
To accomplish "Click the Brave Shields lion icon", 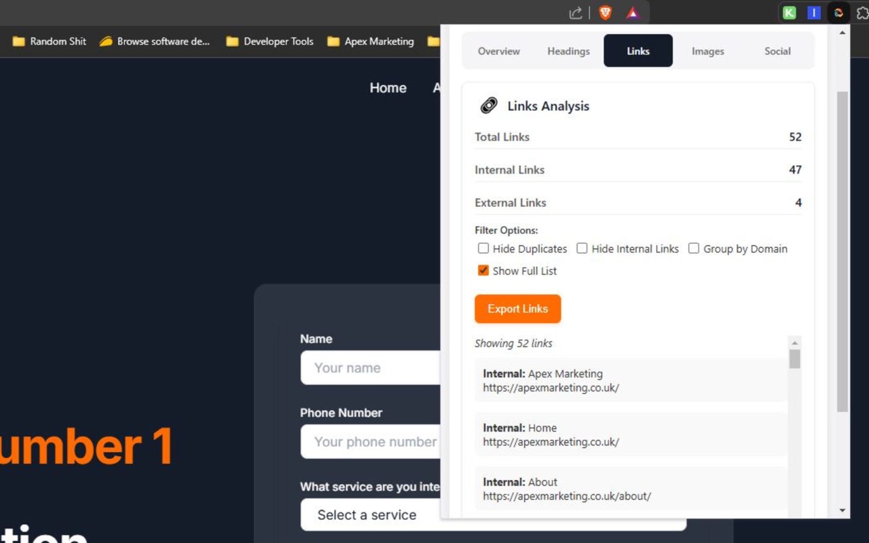I will [x=605, y=12].
